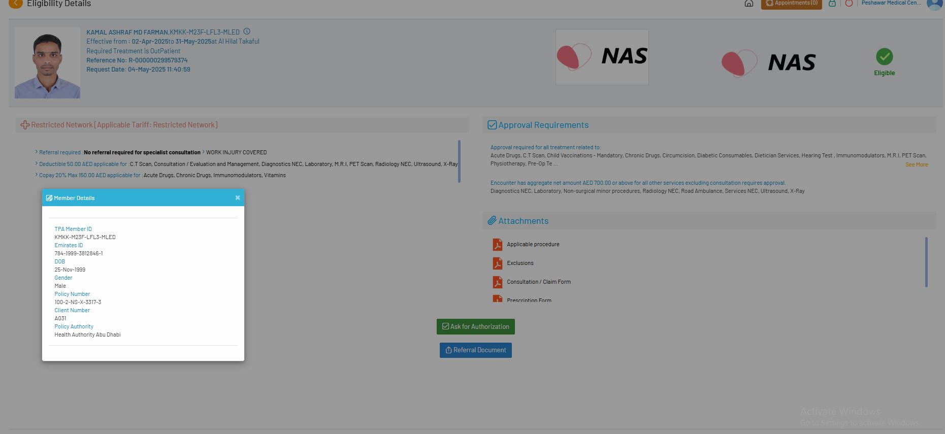The width and height of the screenshot is (945, 434).
Task: Click TPA Member ID value KMKK-M23F-LFL3-MLED in popup
Action: point(85,237)
